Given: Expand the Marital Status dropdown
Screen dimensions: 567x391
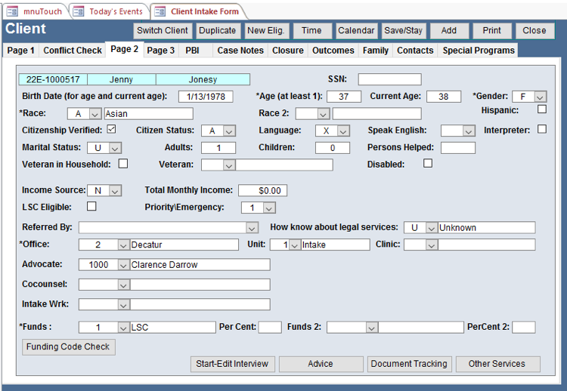Looking at the screenshot, I should coord(116,148).
